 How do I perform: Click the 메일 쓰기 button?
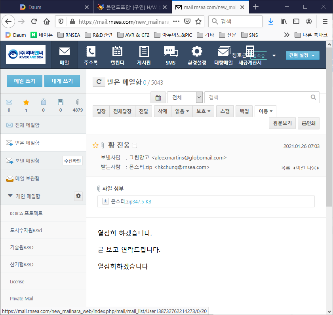click(x=24, y=81)
